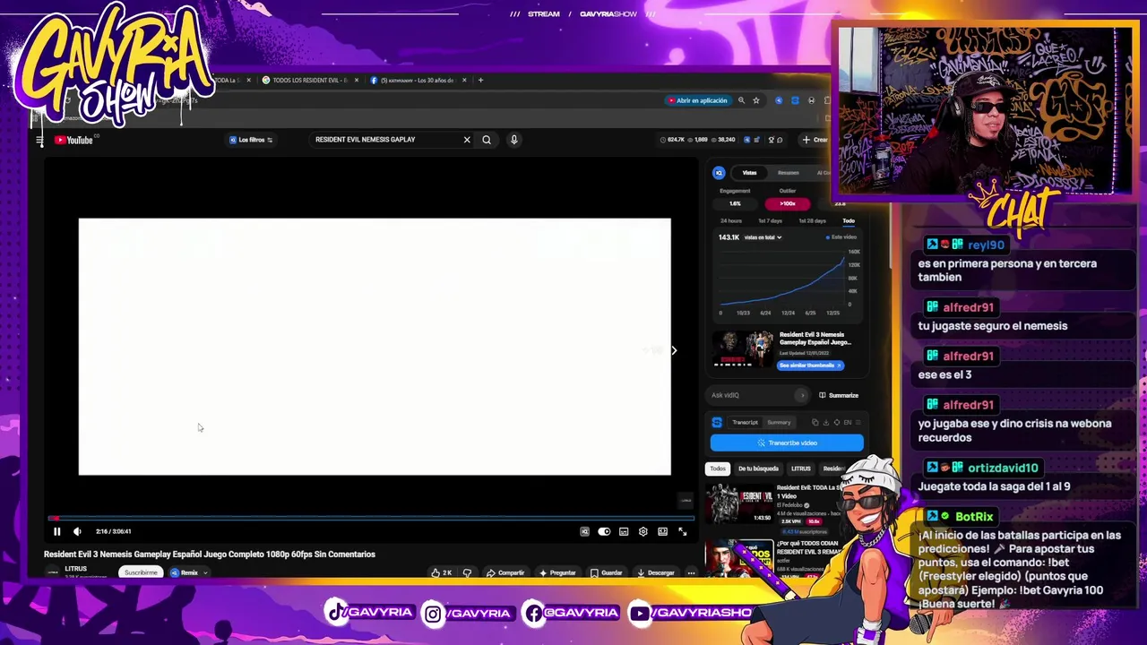Viewport: 1147px width, 645px height.
Task: Toggle subtitles in the player controls
Action: pyautogui.click(x=624, y=532)
